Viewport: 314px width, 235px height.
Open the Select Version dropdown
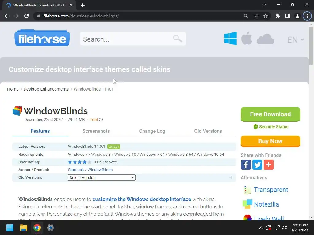(102, 177)
